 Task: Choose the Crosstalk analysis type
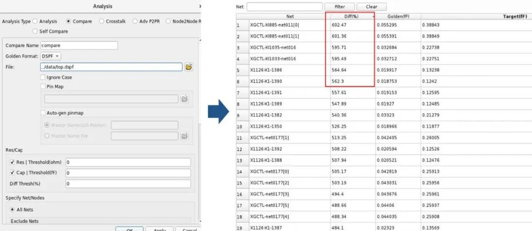click(x=101, y=21)
